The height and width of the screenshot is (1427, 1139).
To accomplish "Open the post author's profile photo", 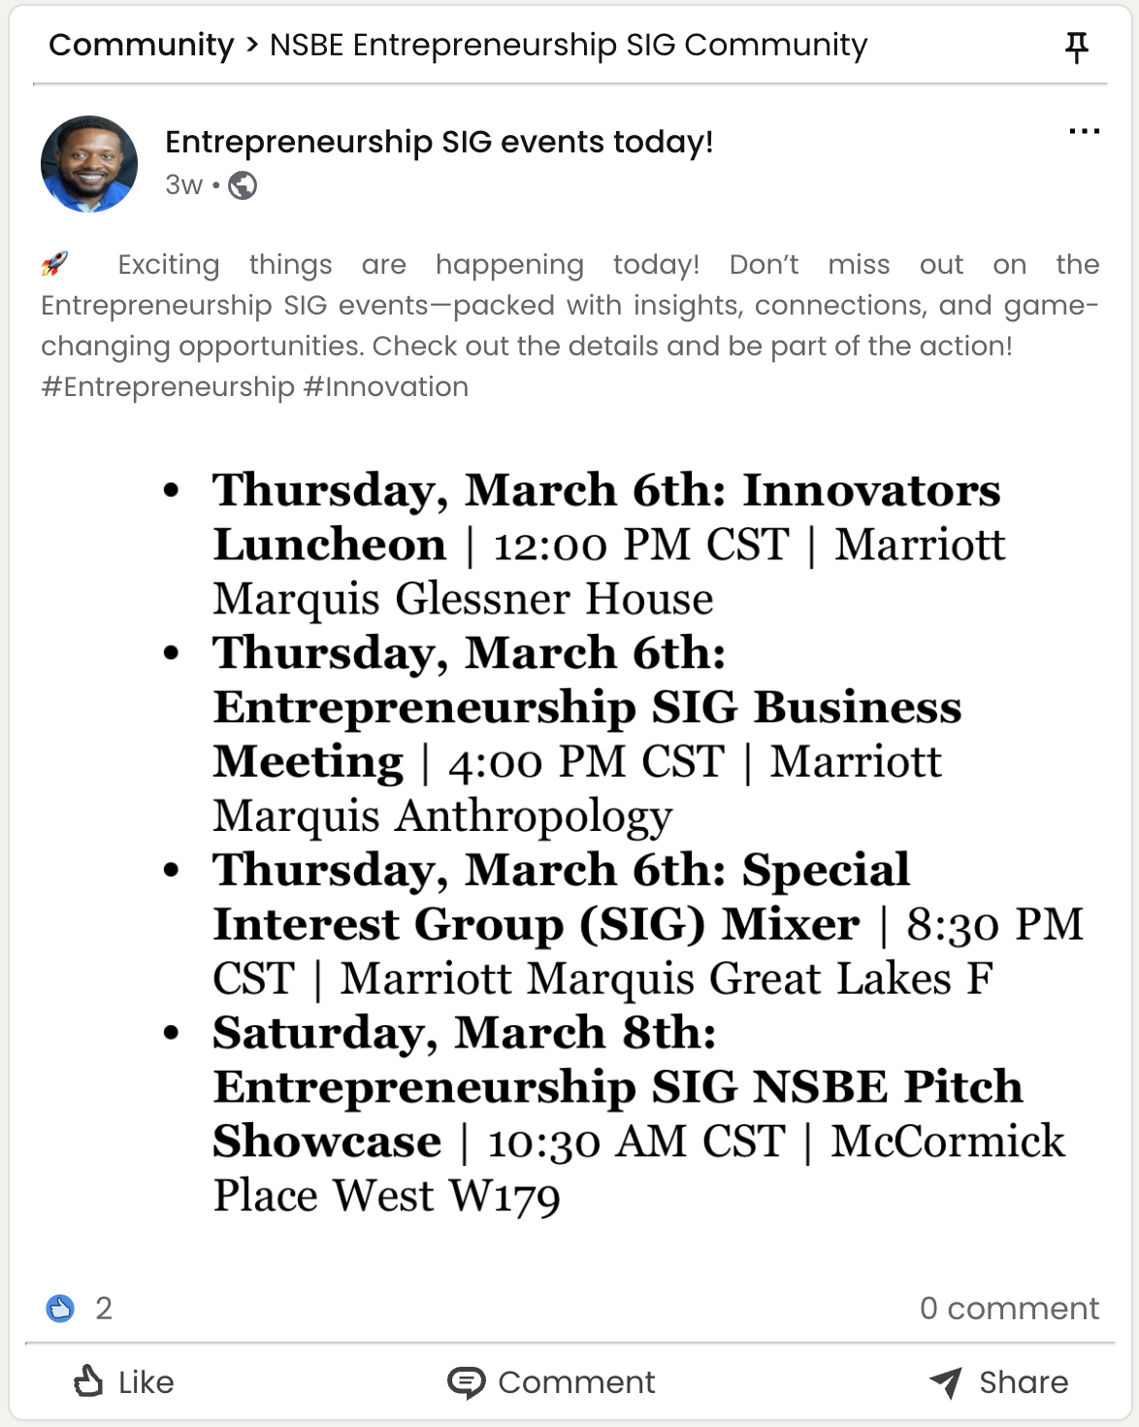I will coord(89,164).
